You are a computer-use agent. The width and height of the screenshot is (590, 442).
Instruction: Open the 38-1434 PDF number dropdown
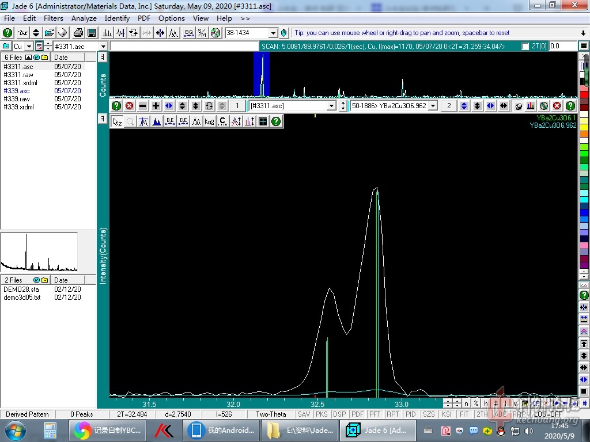coord(274,33)
